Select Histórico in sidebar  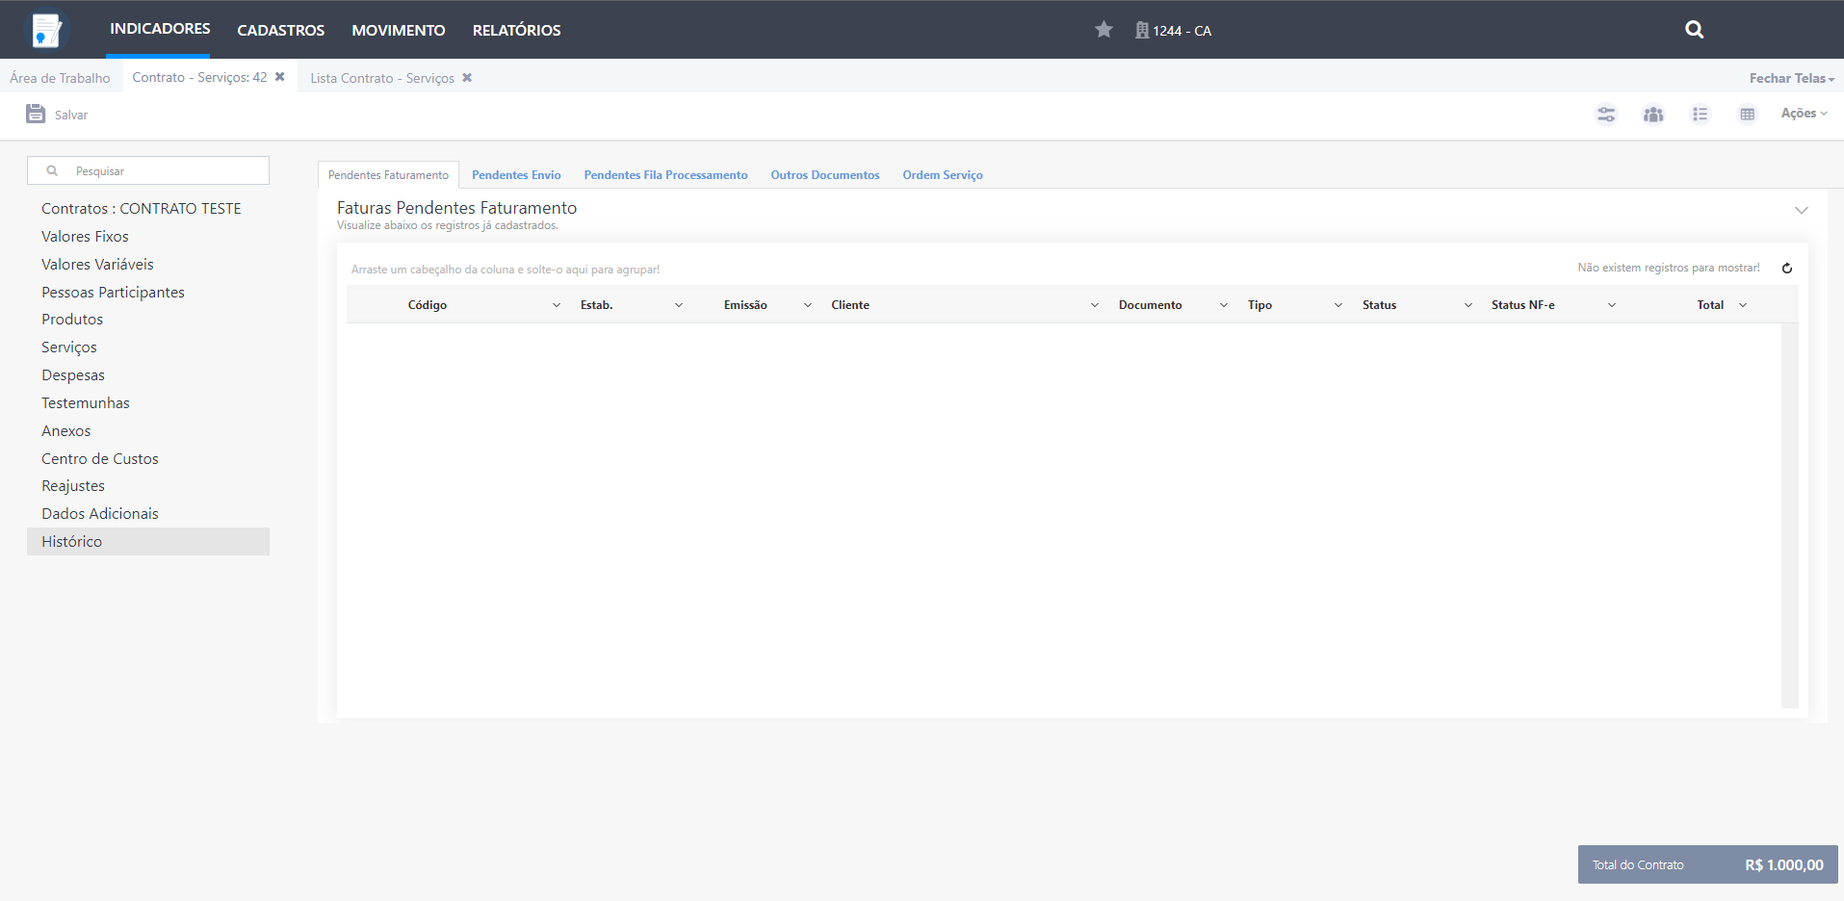[148, 542]
